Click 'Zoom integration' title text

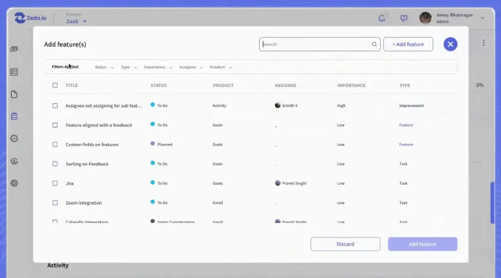pyautogui.click(x=84, y=203)
